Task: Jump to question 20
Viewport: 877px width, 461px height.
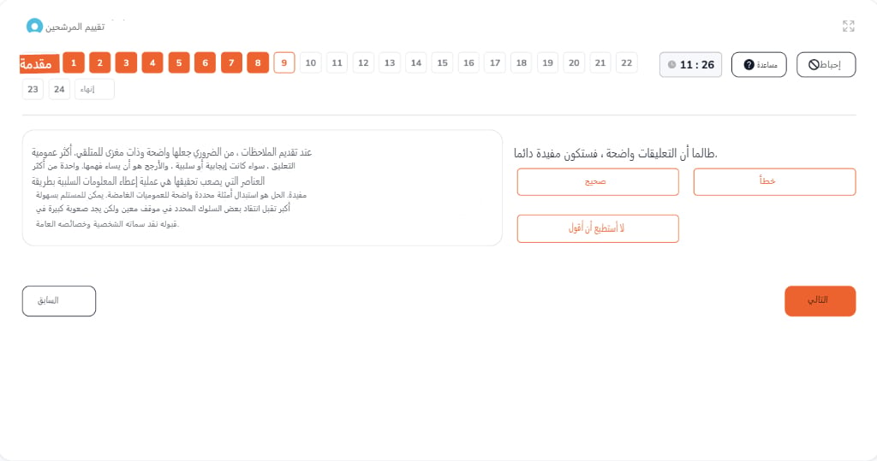Action: 574,62
